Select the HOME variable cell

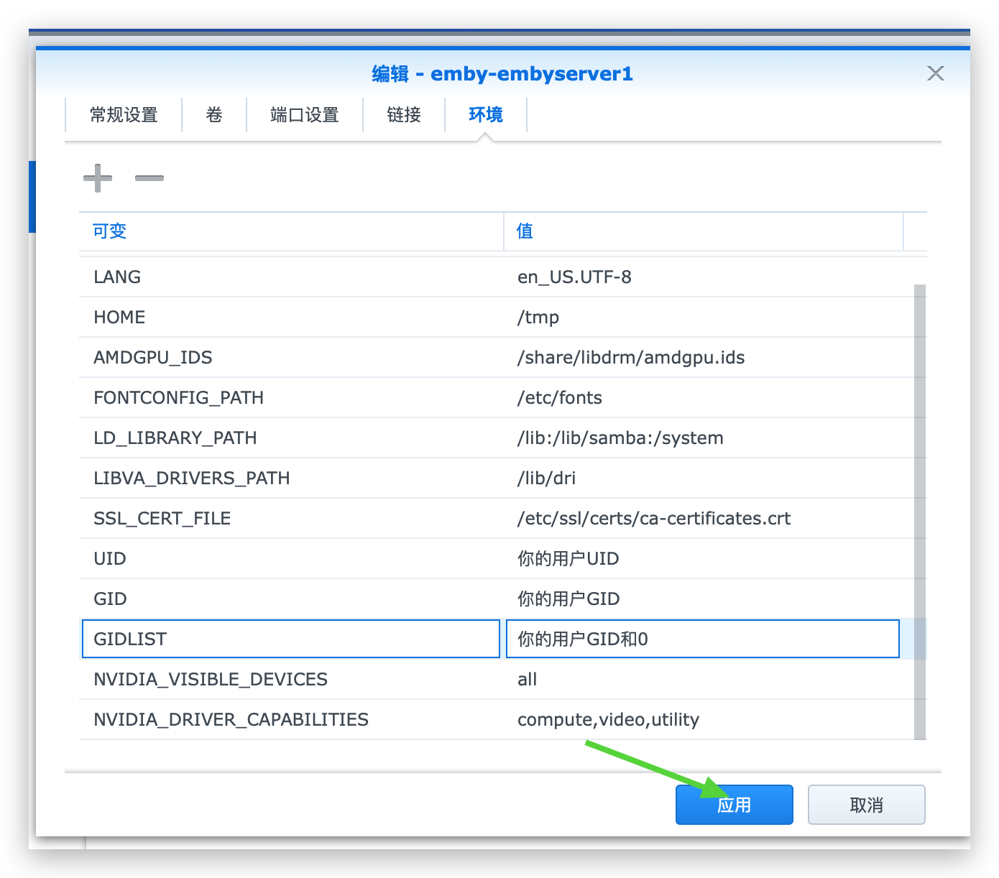coord(291,318)
